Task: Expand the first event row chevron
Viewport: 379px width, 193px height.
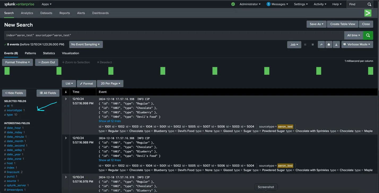Action: pyautogui.click(x=66, y=99)
